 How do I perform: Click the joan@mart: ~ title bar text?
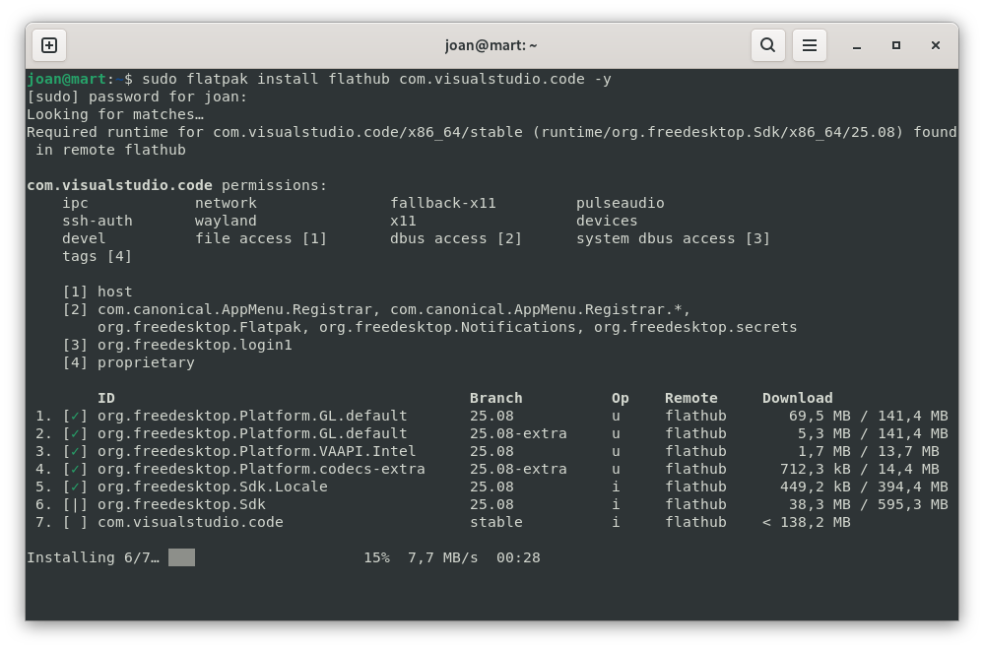pyautogui.click(x=492, y=45)
